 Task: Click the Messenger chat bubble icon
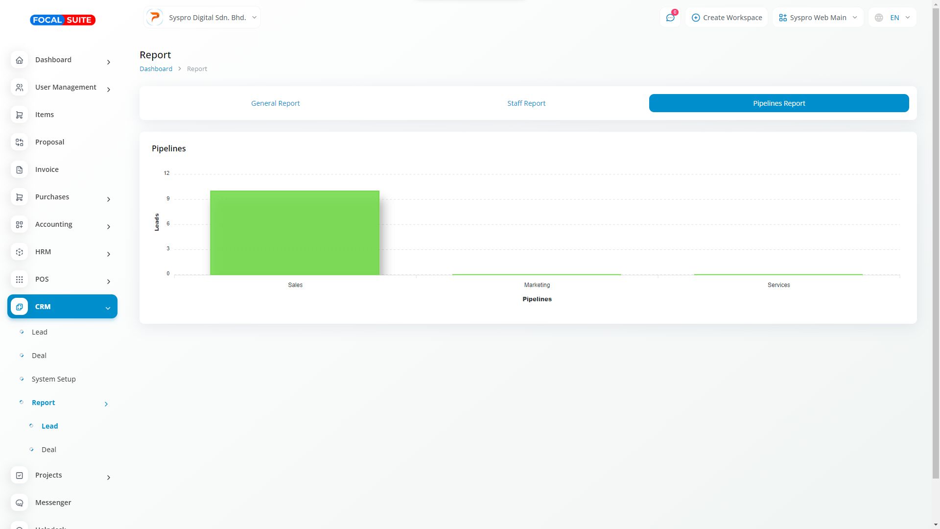pyautogui.click(x=19, y=503)
